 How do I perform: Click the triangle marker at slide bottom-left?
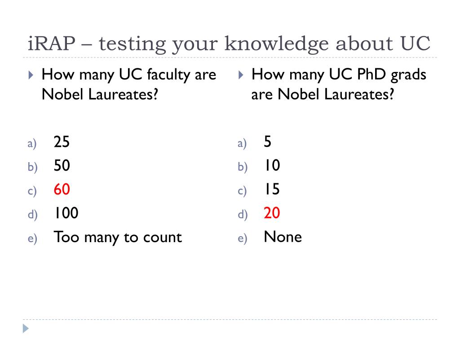pos(25,328)
